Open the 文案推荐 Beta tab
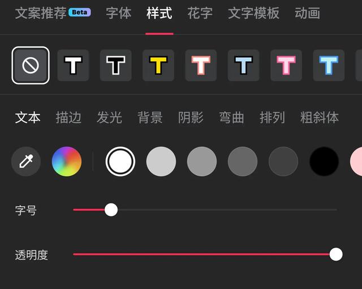Viewport: 362px width, 289px height. pyautogui.click(x=53, y=13)
